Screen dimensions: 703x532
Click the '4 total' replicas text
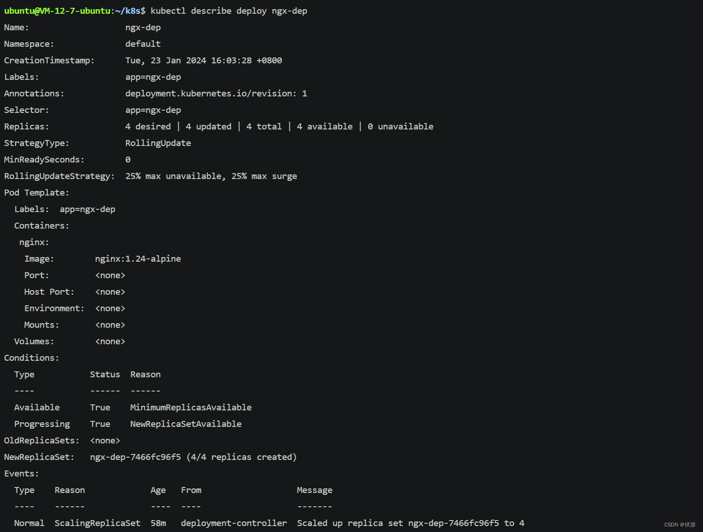point(264,127)
